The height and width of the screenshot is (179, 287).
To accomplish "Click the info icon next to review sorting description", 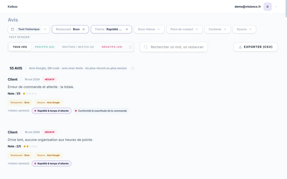I will 133,68.
